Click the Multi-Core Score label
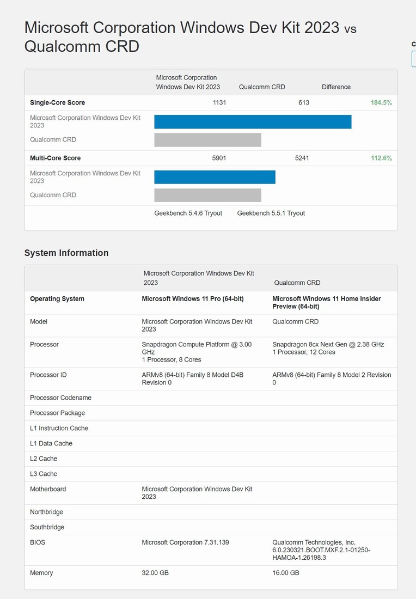This screenshot has height=599, width=416. pyautogui.click(x=56, y=158)
